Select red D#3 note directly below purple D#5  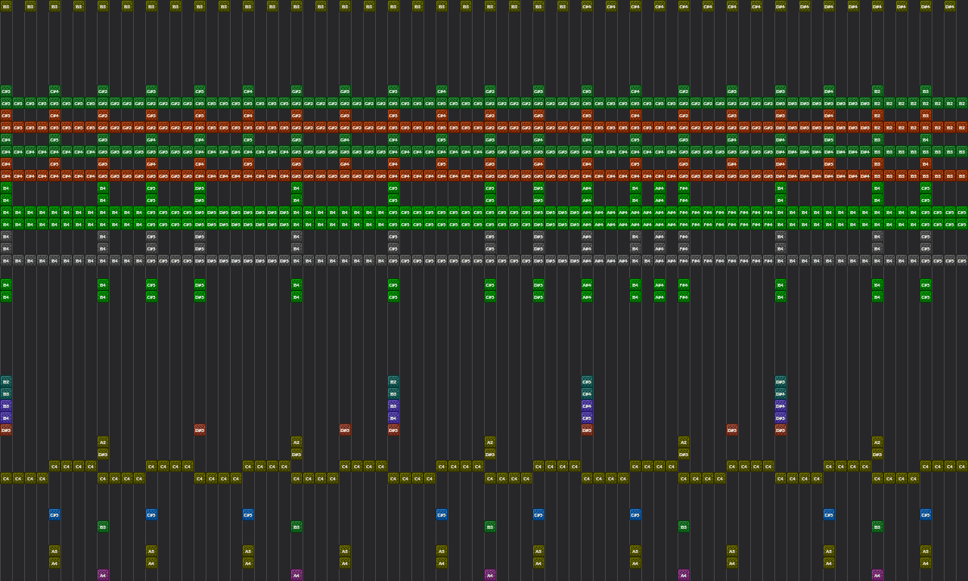pos(780,430)
